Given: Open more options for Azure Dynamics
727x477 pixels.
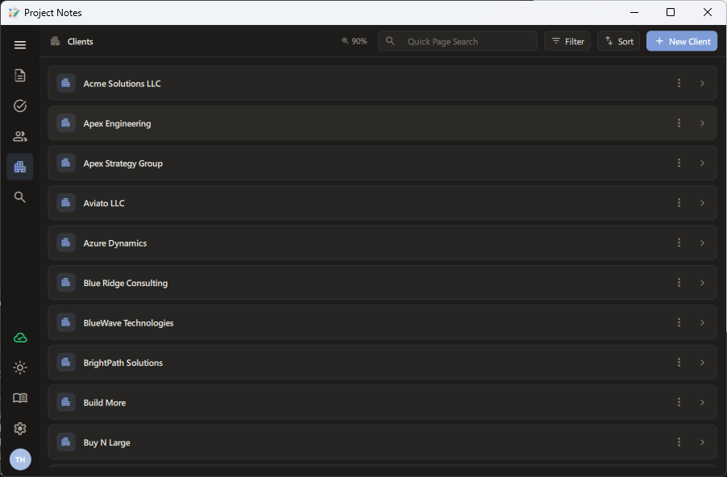Looking at the screenshot, I should [x=679, y=243].
